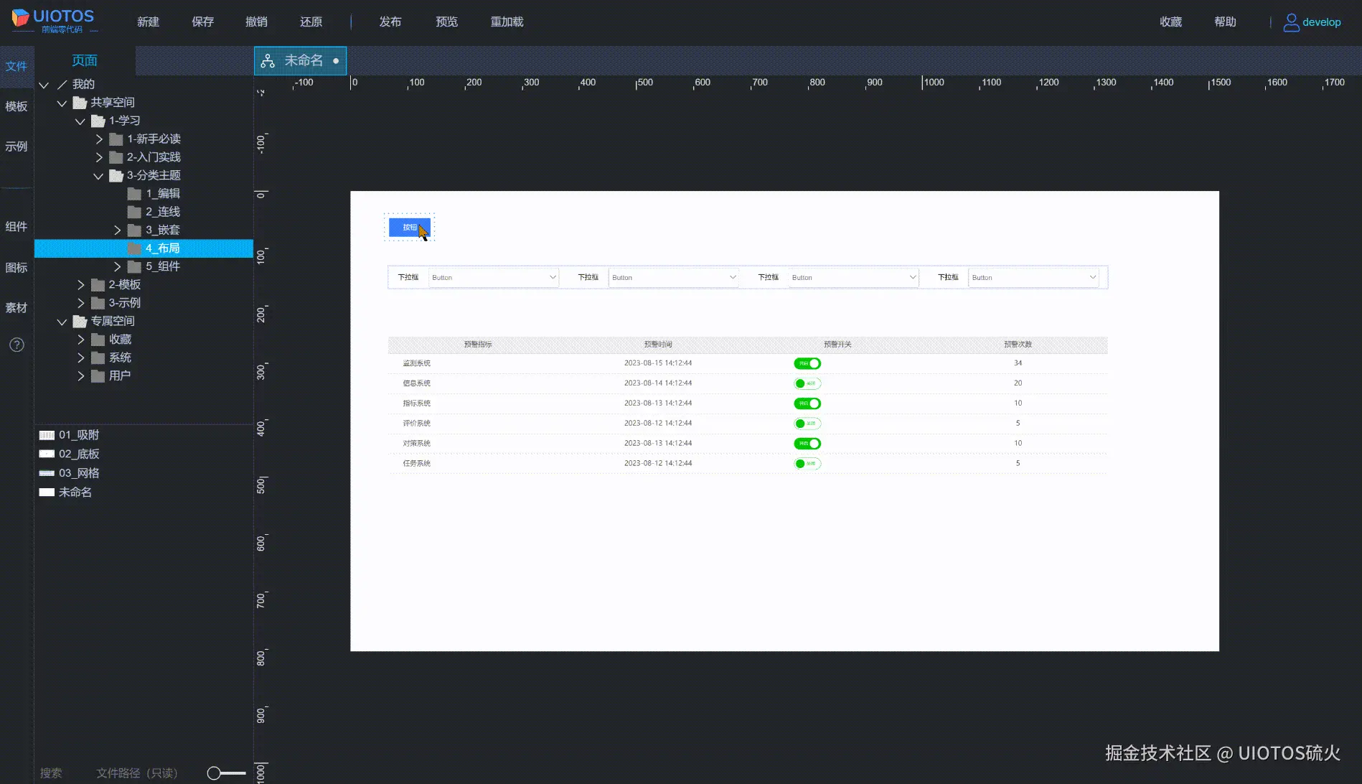The width and height of the screenshot is (1362, 784).
Task: Click the 文件路径（只读） field
Action: pos(137,773)
